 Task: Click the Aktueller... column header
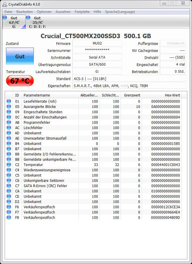[89, 95]
